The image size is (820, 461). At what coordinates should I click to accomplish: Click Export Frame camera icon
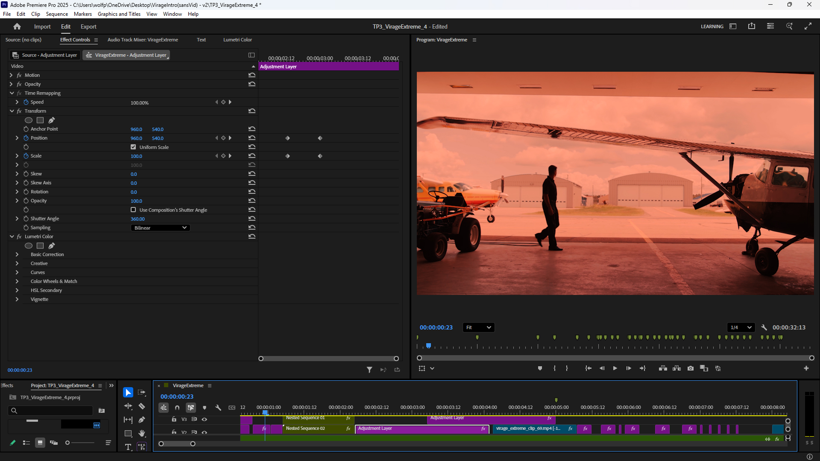click(x=691, y=368)
